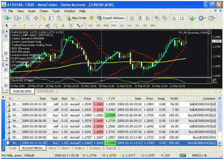Viewport: 224px width, 159px height.
Task: Select the history row with profit 56.00
Action: (x=111, y=104)
